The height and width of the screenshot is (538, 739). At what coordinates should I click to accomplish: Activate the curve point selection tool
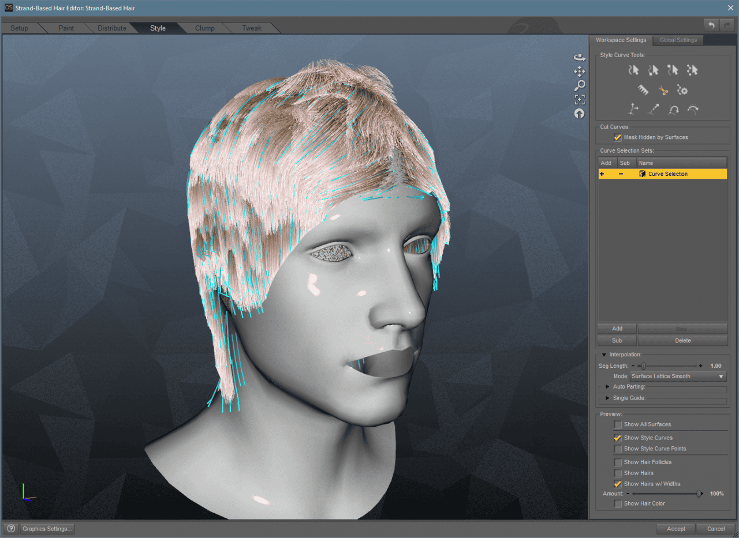click(692, 70)
